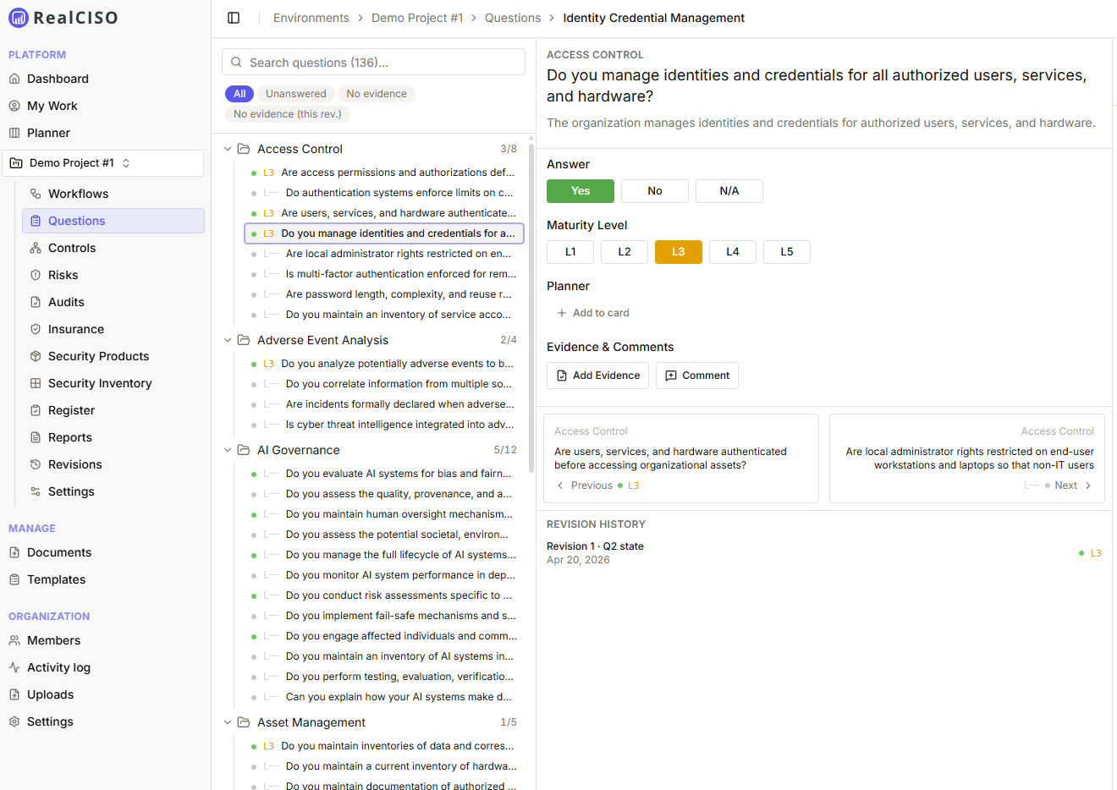Click Demo Project #1 breadcrumb
Image resolution: width=1117 pixels, height=790 pixels.
[x=417, y=18]
